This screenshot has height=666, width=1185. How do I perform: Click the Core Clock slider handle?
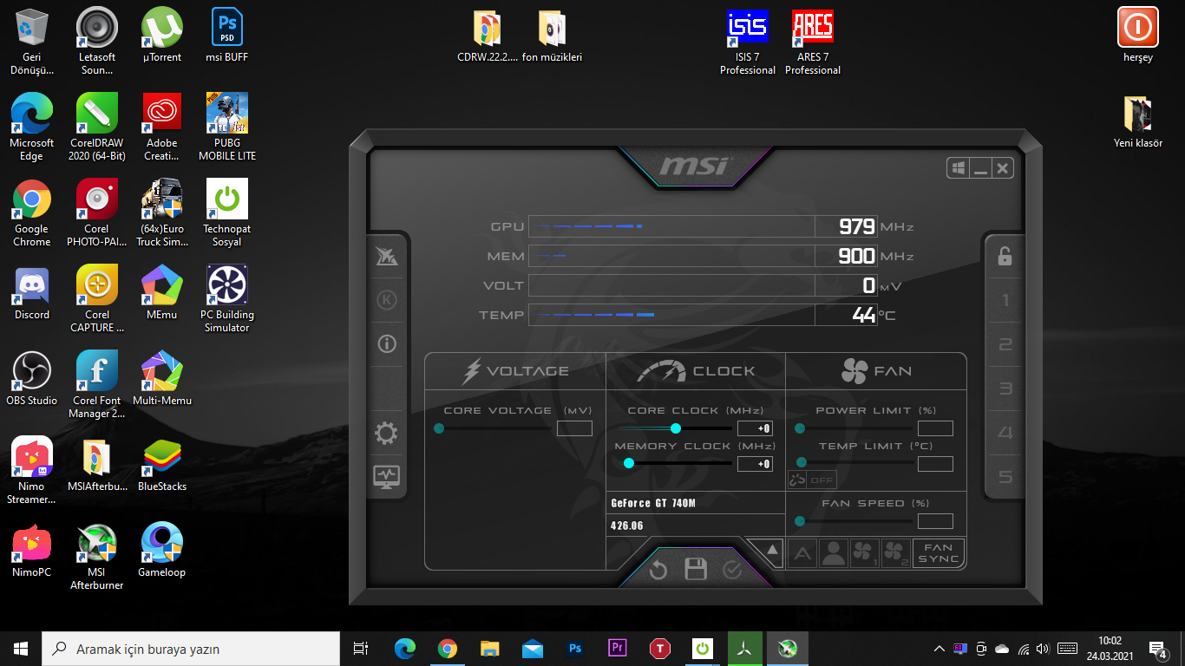coord(676,428)
